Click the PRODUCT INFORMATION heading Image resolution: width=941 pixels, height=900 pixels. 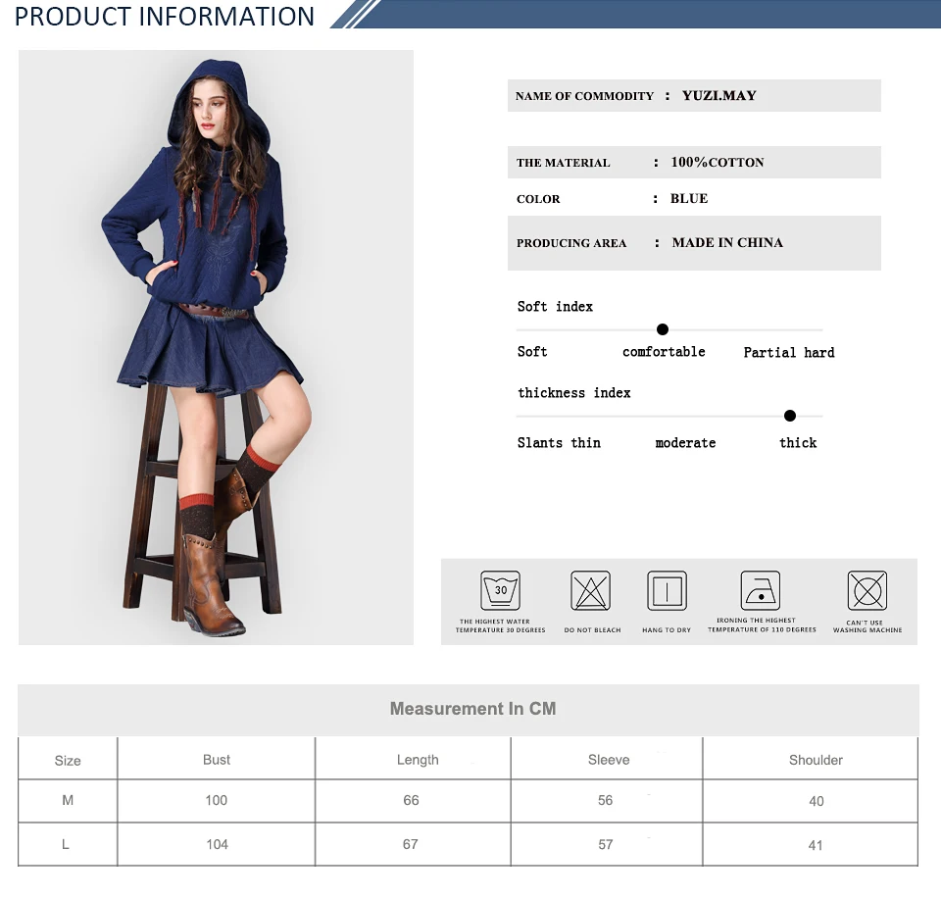tap(165, 17)
